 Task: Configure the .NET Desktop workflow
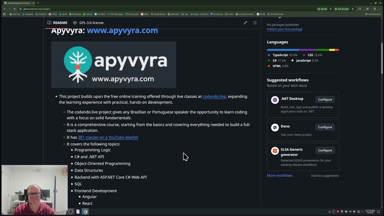click(x=325, y=100)
